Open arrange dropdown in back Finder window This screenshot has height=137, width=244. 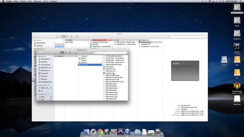coord(78,37)
